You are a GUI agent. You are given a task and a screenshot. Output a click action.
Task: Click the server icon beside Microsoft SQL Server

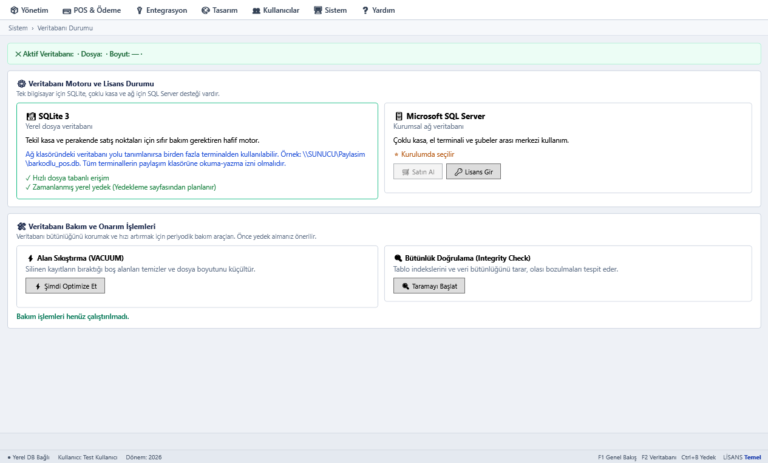399,116
